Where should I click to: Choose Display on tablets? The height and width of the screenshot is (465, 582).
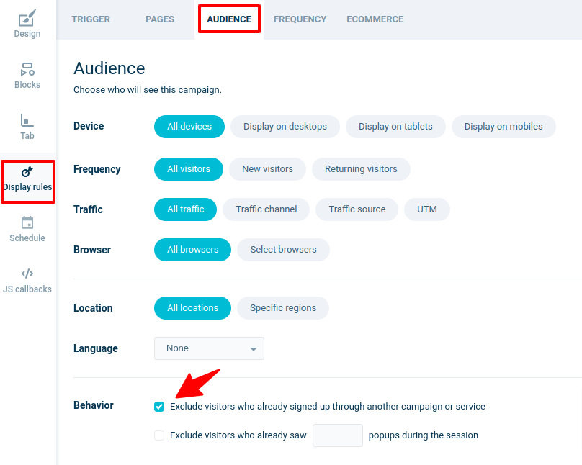tap(395, 127)
